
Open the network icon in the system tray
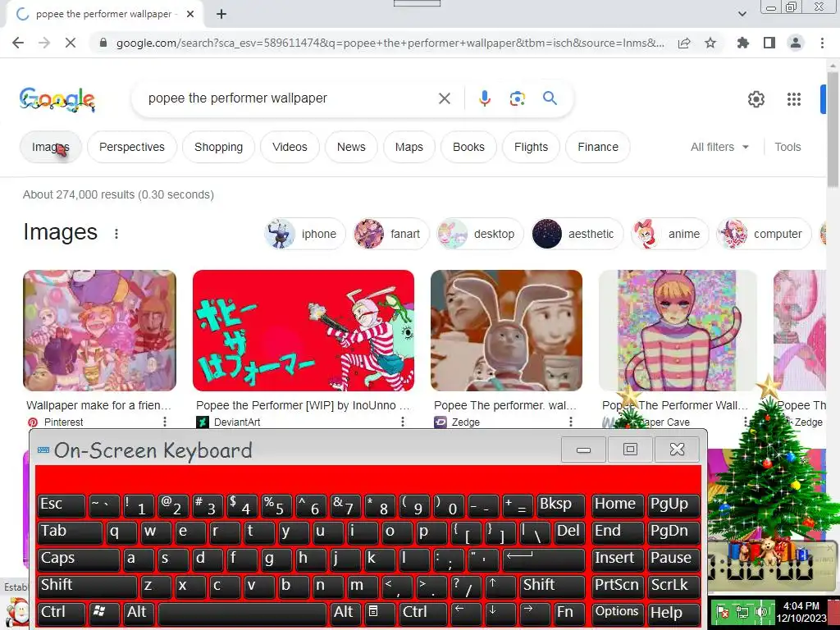pyautogui.click(x=742, y=612)
